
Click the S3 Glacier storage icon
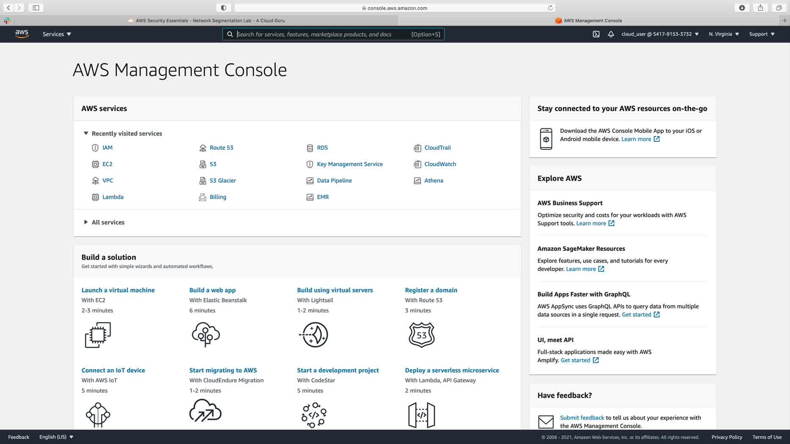pyautogui.click(x=203, y=181)
